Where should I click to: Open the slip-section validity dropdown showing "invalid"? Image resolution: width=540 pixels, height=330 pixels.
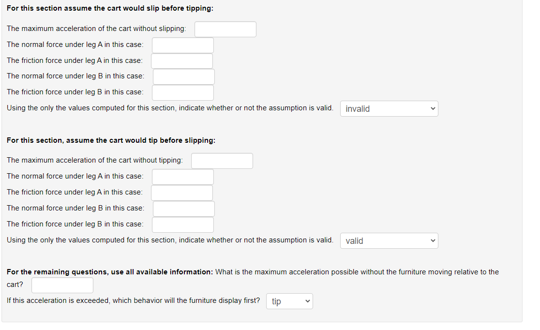pyautogui.click(x=389, y=108)
